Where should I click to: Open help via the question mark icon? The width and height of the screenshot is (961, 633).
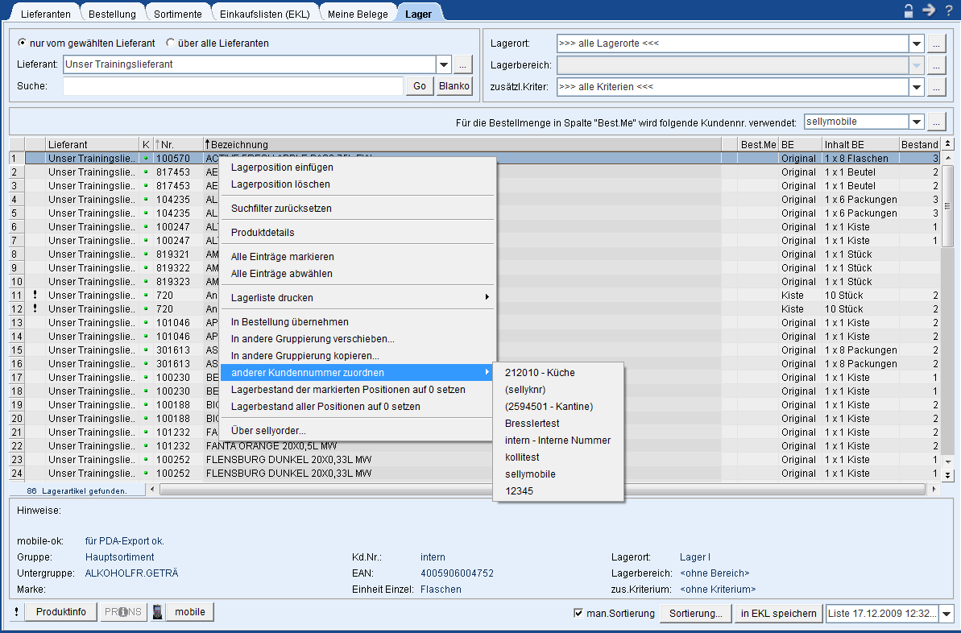(x=949, y=10)
